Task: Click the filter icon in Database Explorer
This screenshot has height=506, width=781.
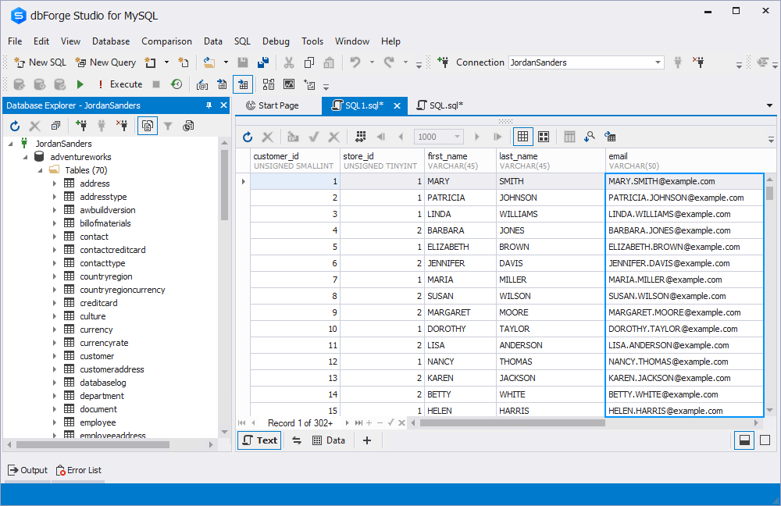Action: [168, 125]
